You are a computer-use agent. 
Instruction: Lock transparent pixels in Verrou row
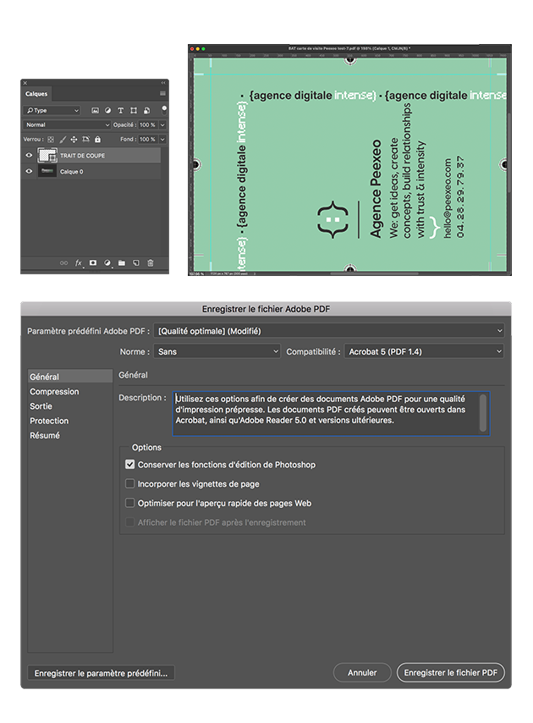(51, 139)
